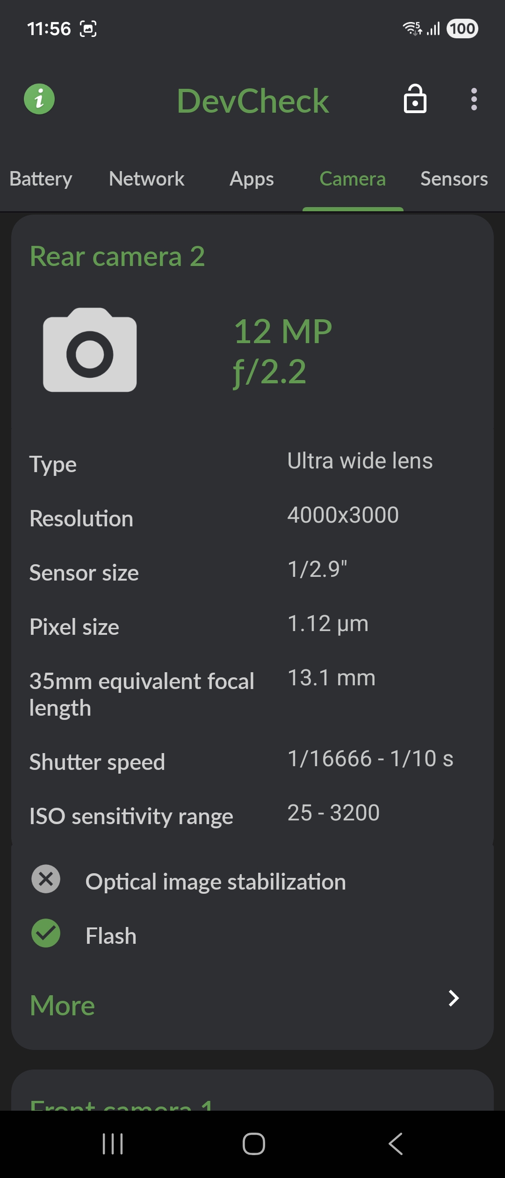The height and width of the screenshot is (1178, 505).
Task: Tap the Optical image stabilization cross icon
Action: (x=46, y=879)
